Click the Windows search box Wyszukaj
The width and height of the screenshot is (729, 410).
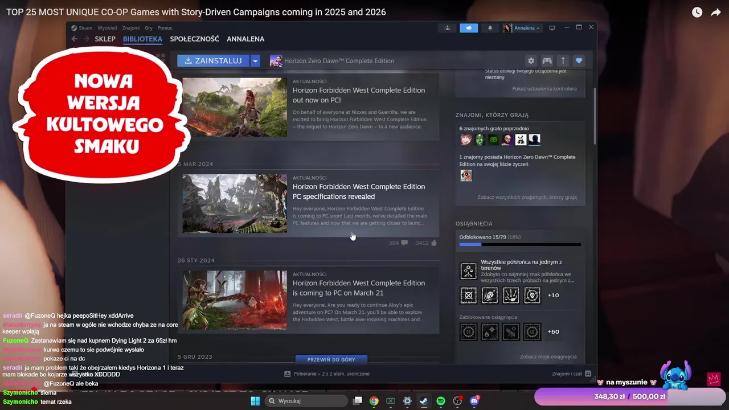[306, 401]
